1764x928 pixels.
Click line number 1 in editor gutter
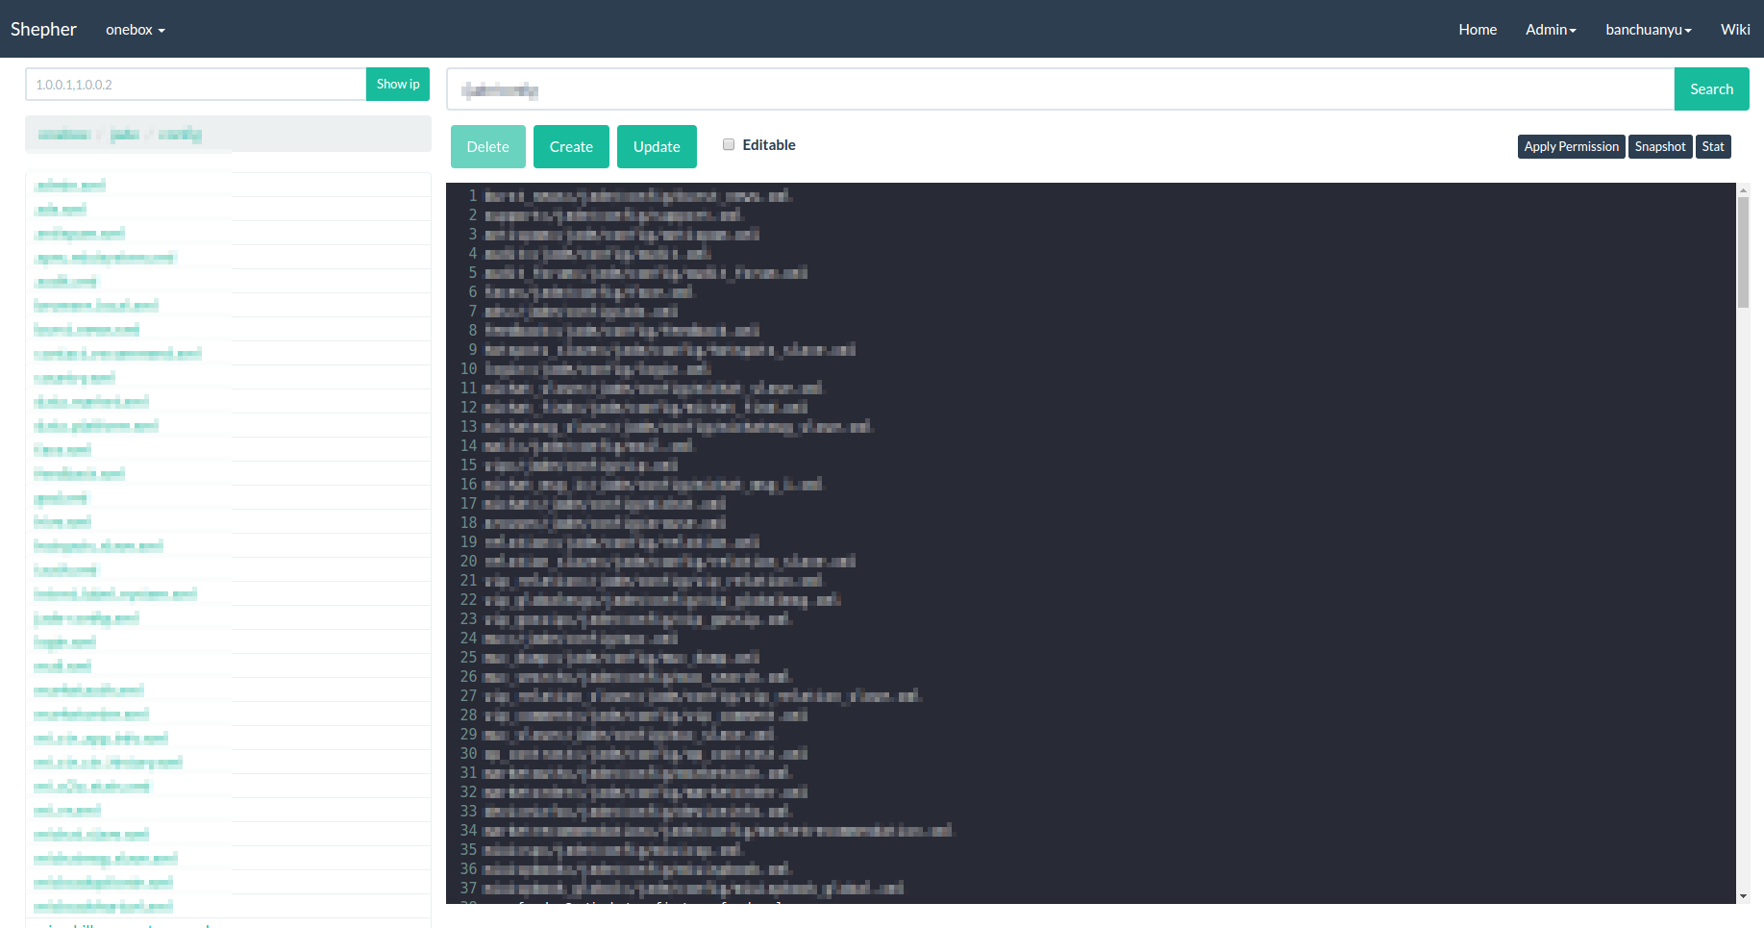click(x=473, y=195)
